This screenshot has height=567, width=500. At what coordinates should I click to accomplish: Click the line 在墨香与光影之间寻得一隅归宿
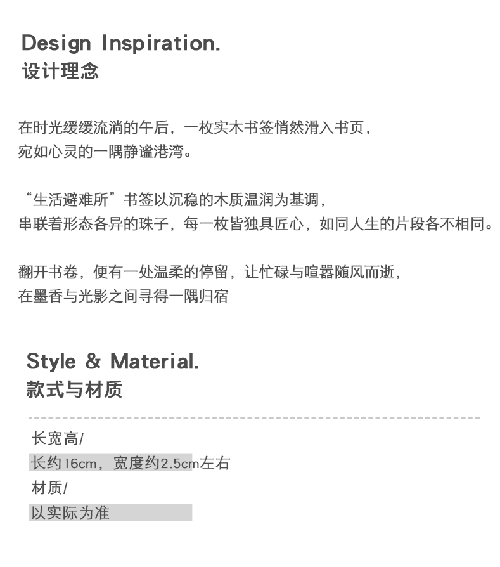123,296
